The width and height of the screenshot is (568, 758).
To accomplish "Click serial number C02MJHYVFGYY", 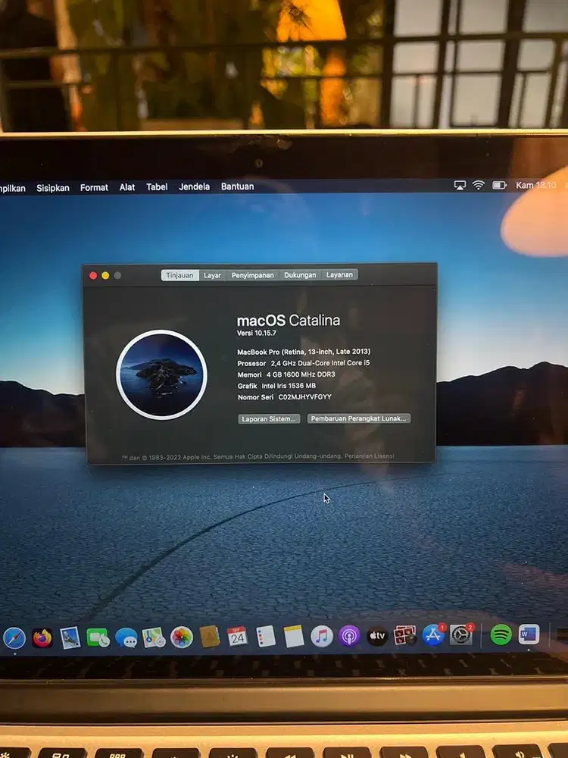I will click(x=304, y=397).
